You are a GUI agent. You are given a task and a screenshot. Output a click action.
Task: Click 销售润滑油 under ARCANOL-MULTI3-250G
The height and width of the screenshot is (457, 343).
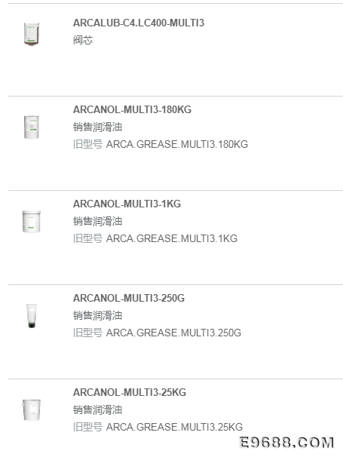tap(97, 315)
